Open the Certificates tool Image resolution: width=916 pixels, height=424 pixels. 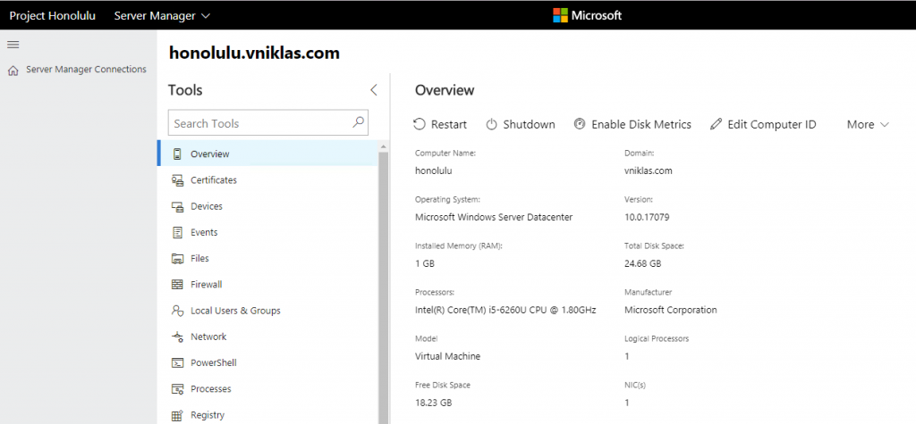click(x=267, y=180)
